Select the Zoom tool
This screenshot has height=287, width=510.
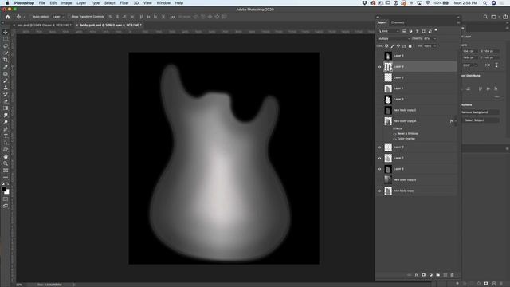pos(6,163)
